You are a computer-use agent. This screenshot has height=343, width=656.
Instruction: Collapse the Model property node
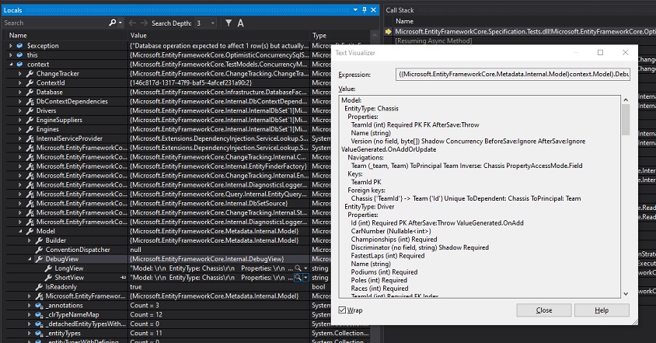tap(19, 231)
